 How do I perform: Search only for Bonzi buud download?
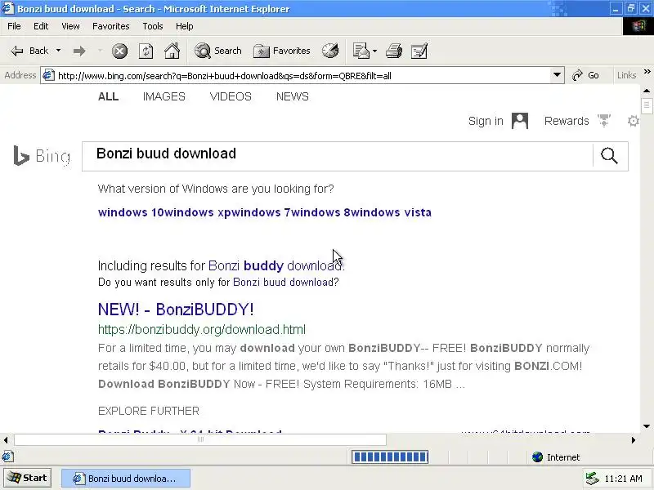coord(285,283)
